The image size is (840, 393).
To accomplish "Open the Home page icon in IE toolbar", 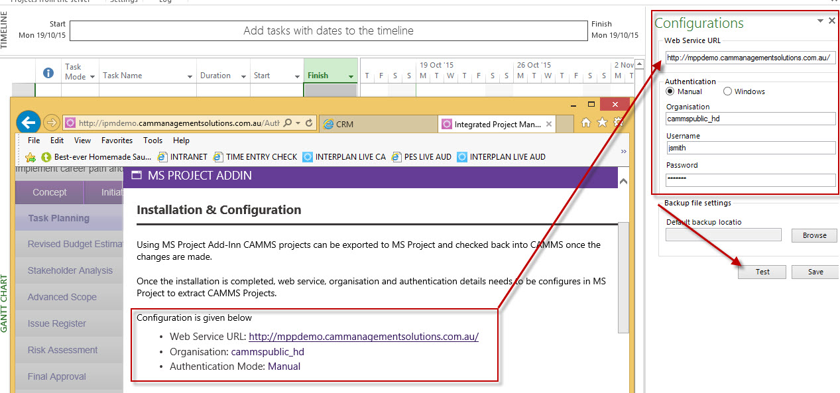I will (x=587, y=121).
